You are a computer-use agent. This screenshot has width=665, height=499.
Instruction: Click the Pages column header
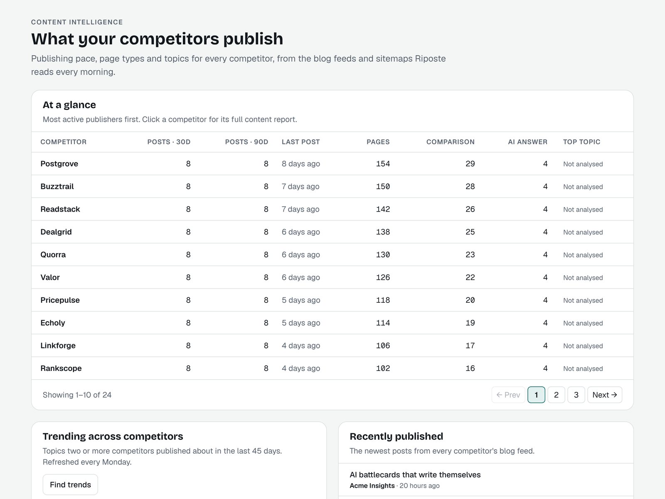pos(378,142)
